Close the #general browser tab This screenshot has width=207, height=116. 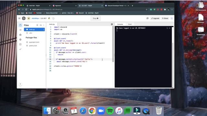[x=76, y=6]
